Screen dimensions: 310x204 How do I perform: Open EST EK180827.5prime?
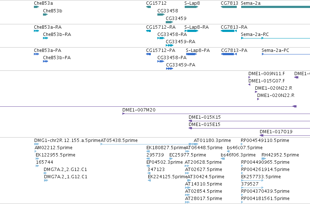pyautogui.click(x=166, y=148)
